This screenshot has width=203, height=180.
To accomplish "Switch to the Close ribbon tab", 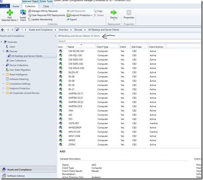I will (46, 6).
